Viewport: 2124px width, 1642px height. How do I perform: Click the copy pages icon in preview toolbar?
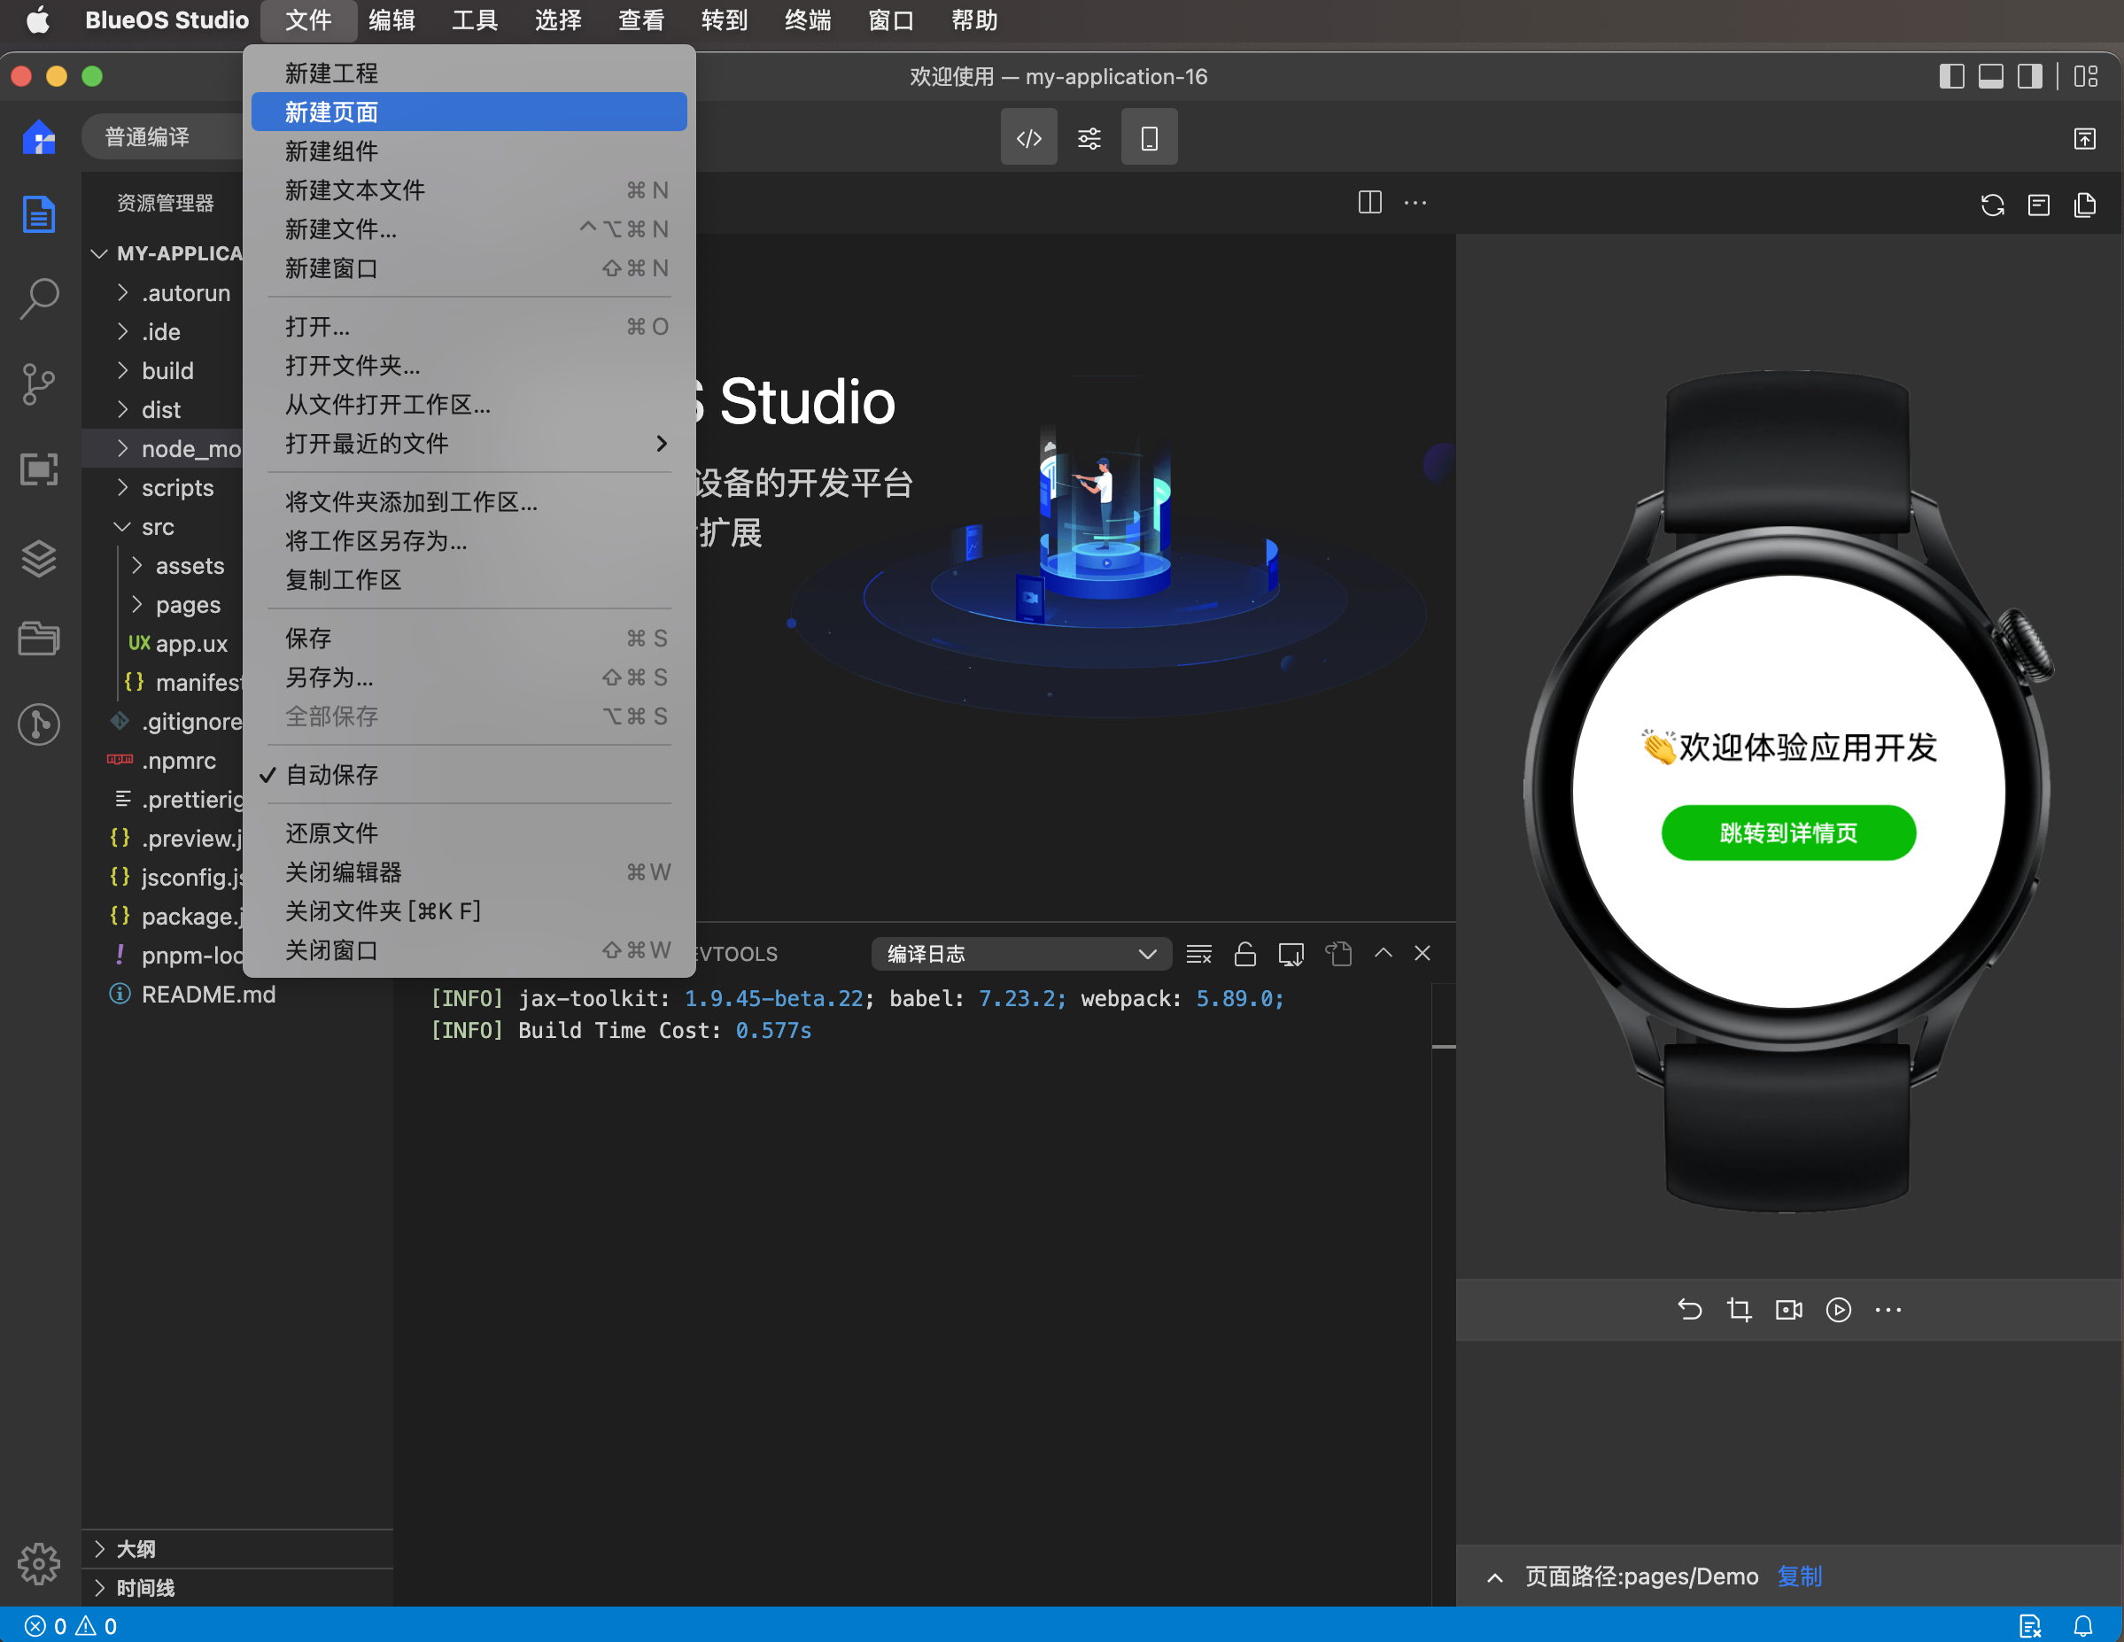click(2085, 205)
